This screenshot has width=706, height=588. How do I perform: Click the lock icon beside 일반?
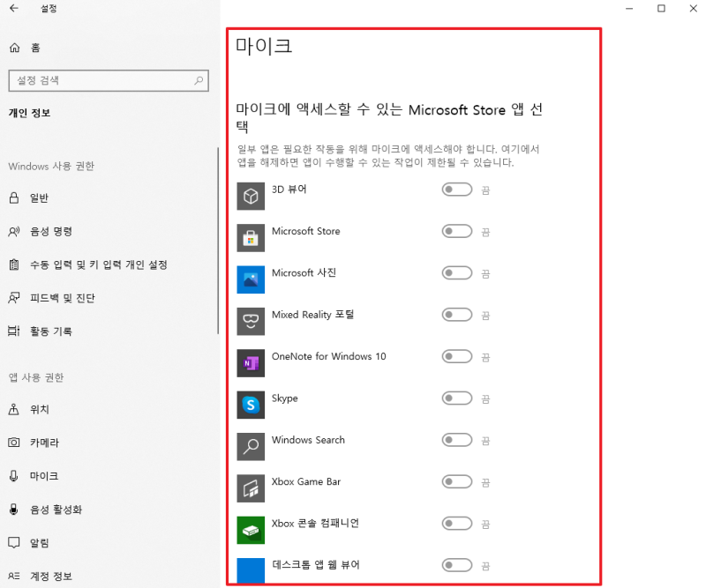(14, 198)
